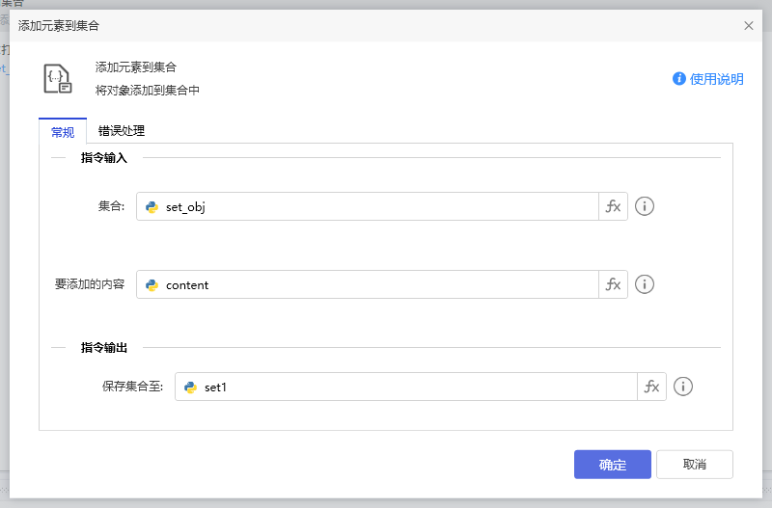The height and width of the screenshot is (508, 772).
Task: Show info tooltip for 集合 field
Action: click(645, 206)
